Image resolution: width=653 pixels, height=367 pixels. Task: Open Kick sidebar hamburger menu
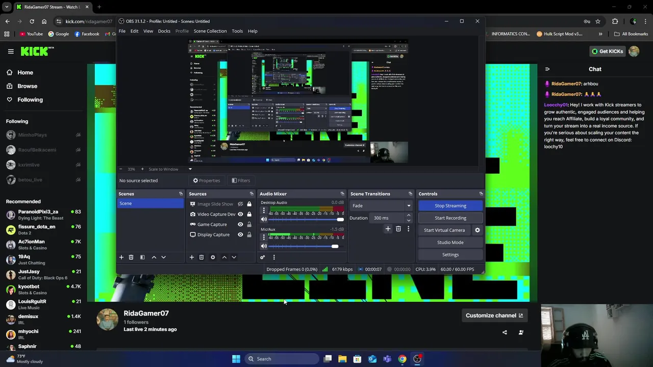tap(11, 51)
